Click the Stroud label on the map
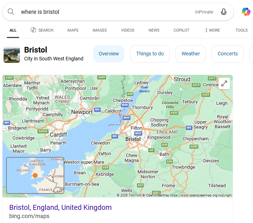The height and width of the screenshot is (223, 253). [x=182, y=79]
